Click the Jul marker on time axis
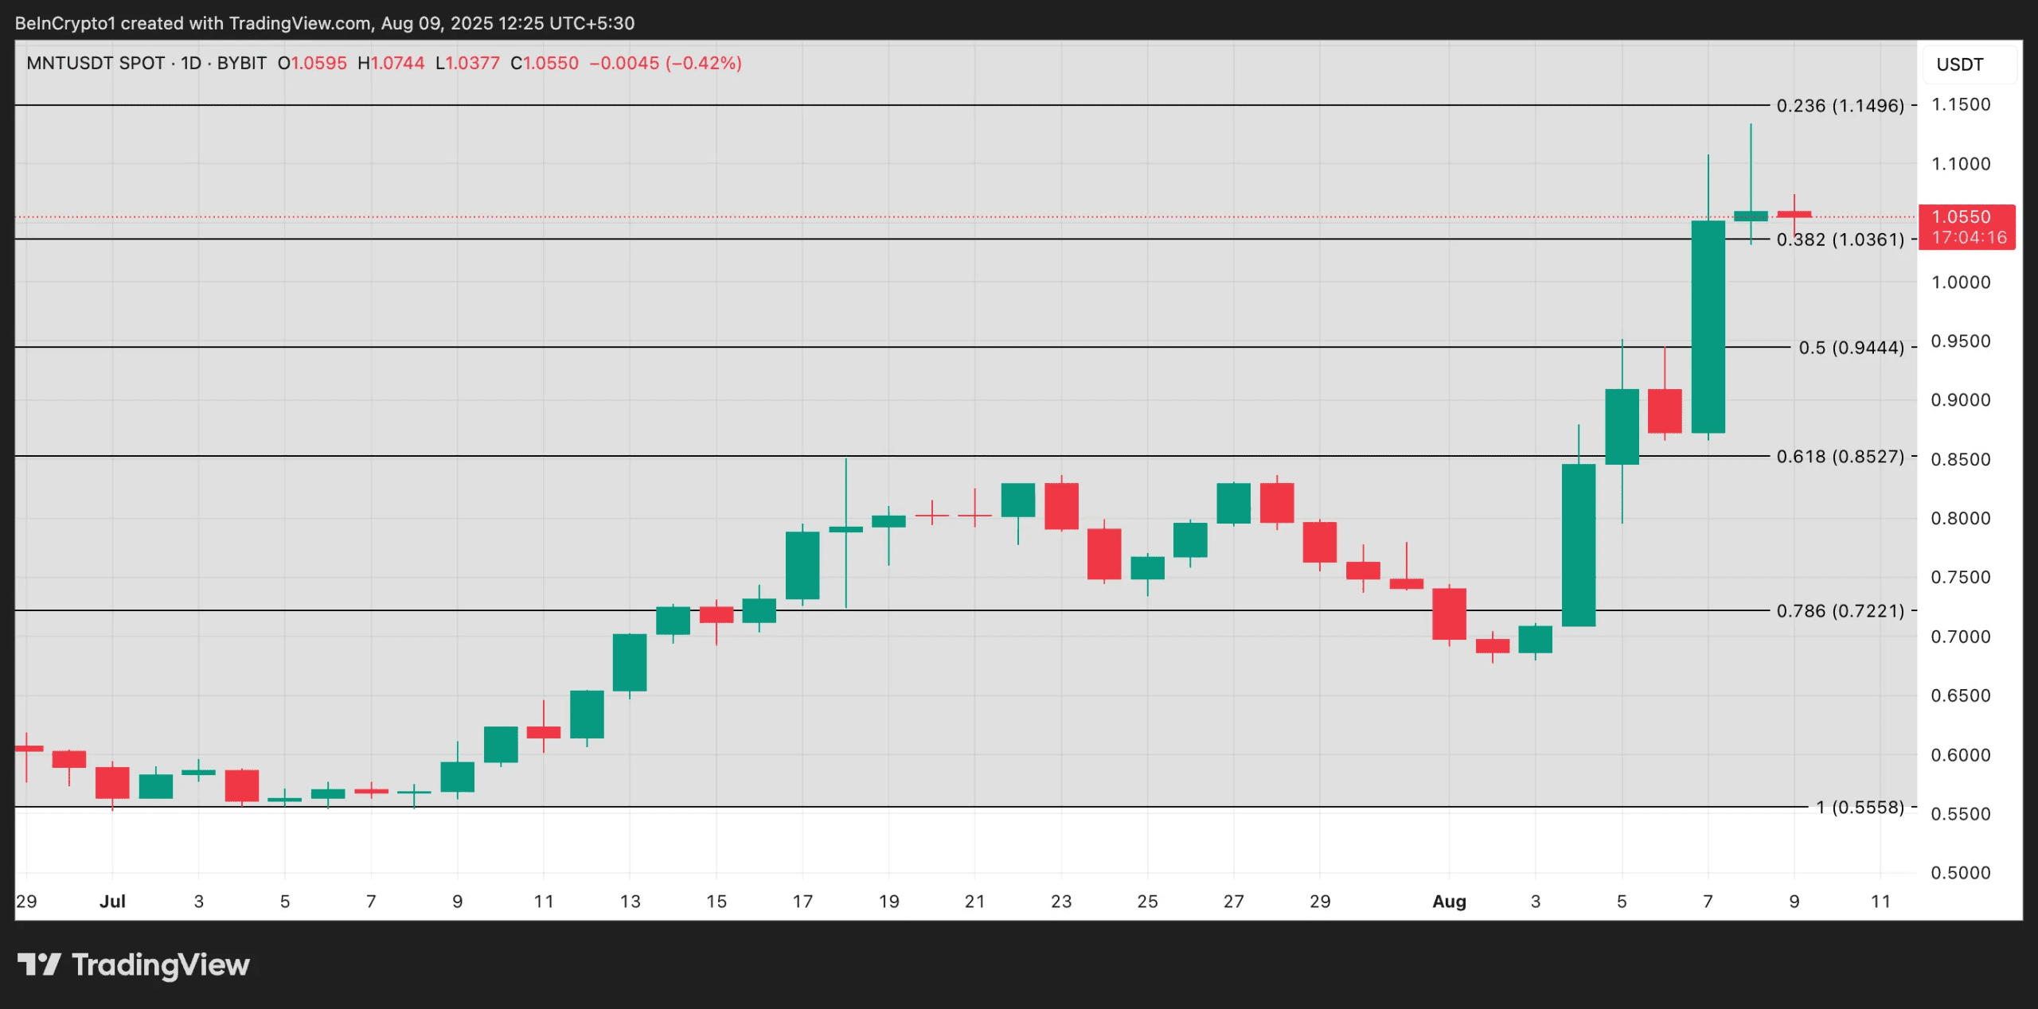2038x1009 pixels. (x=112, y=902)
